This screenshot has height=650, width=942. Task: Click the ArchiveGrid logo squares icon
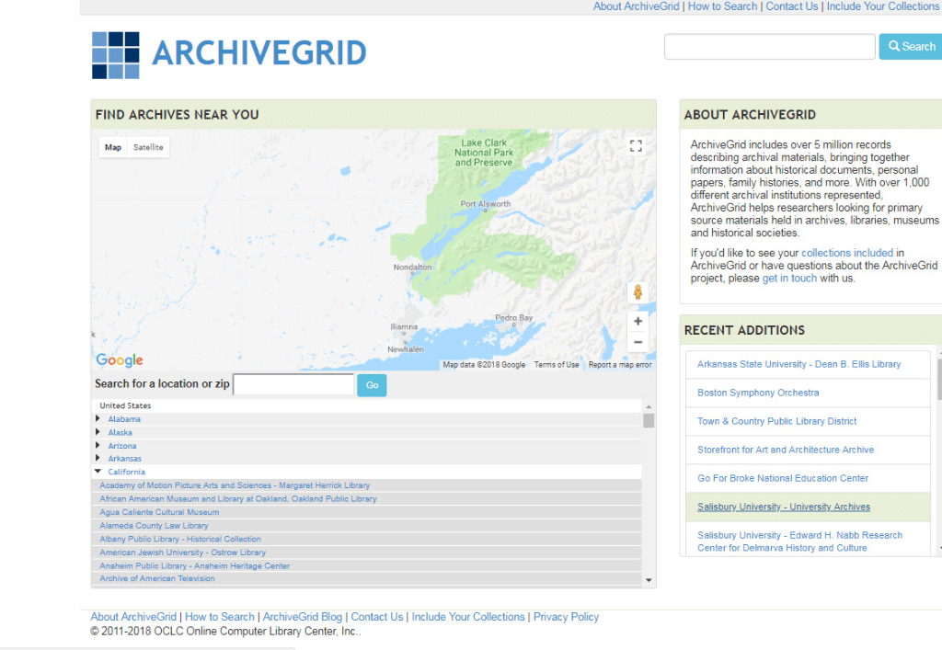[x=115, y=55]
